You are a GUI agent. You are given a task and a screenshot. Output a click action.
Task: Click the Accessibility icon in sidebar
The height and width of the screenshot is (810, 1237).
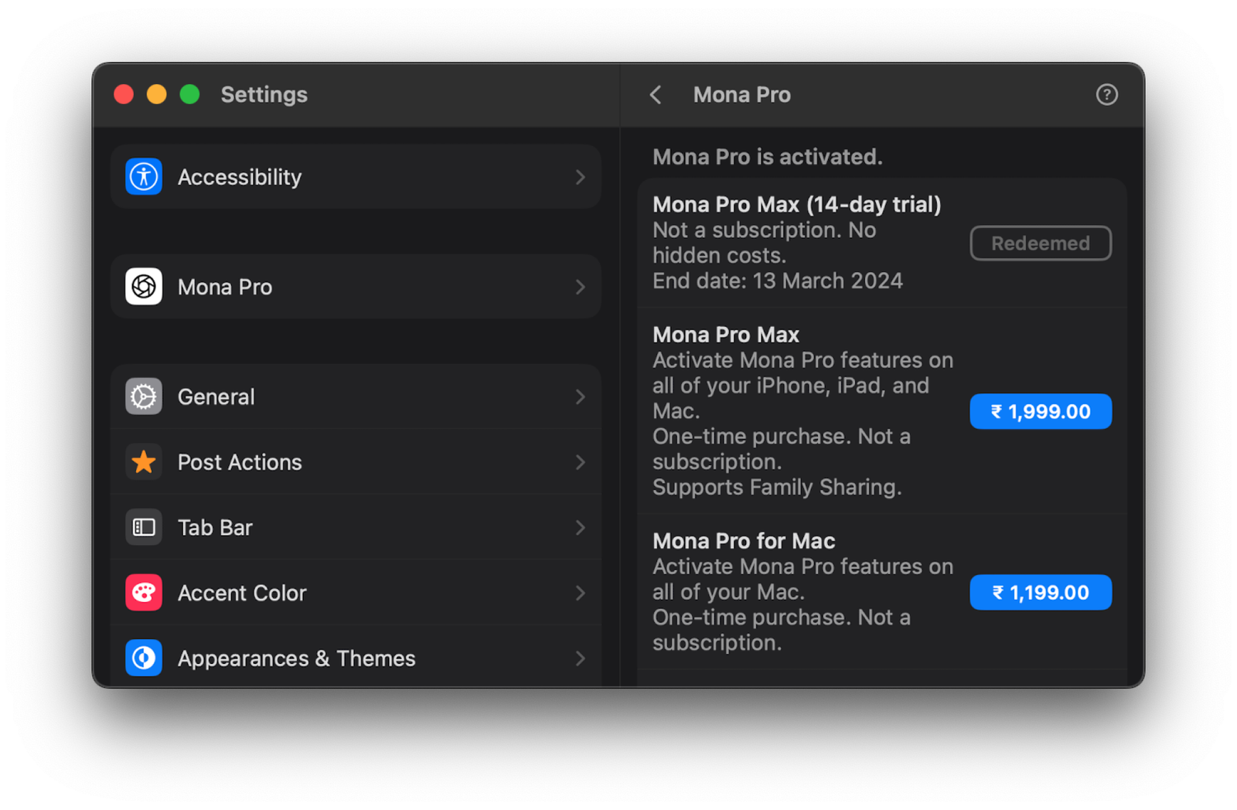click(x=144, y=176)
